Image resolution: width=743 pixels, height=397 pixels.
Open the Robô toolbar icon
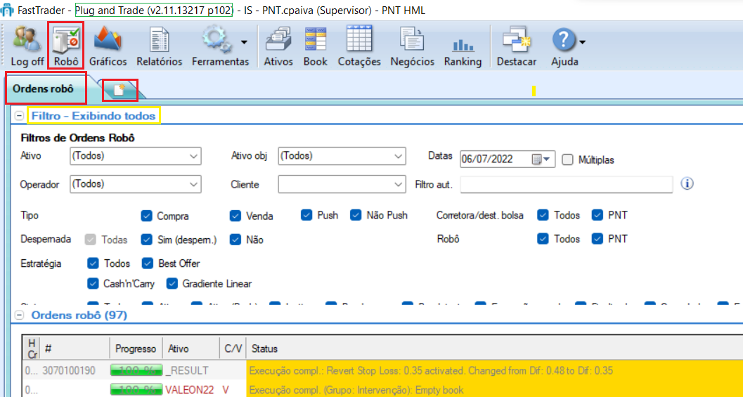click(65, 46)
